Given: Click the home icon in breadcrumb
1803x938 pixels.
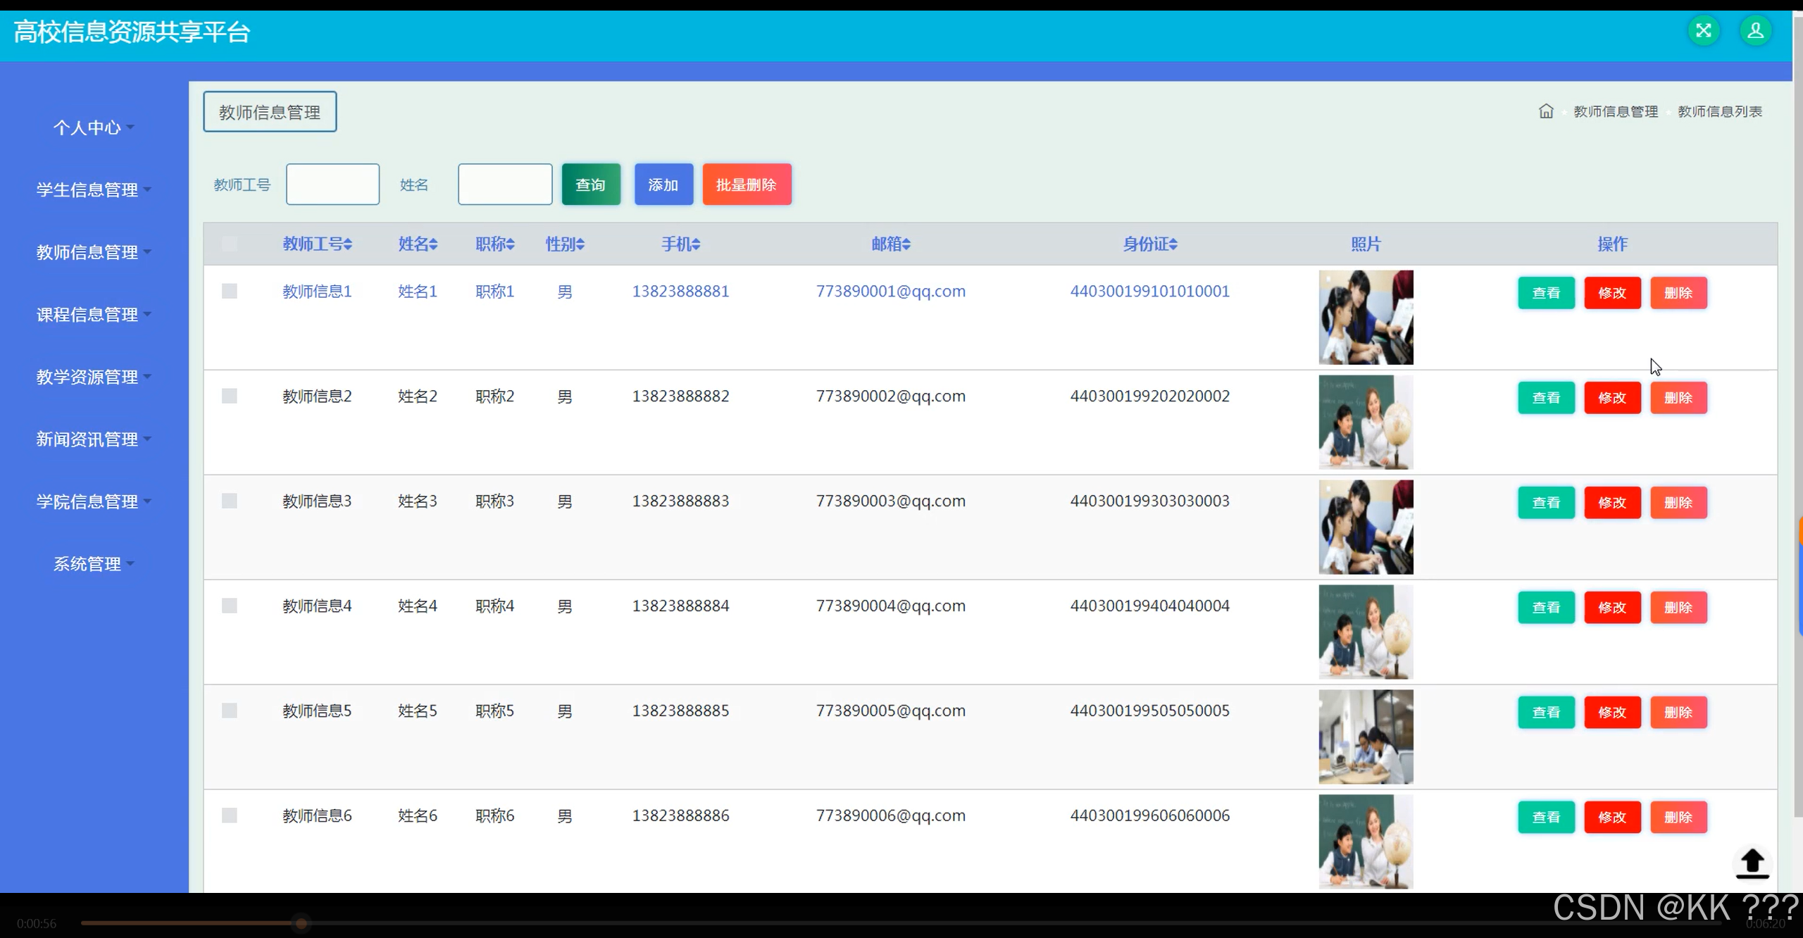Looking at the screenshot, I should 1545,111.
